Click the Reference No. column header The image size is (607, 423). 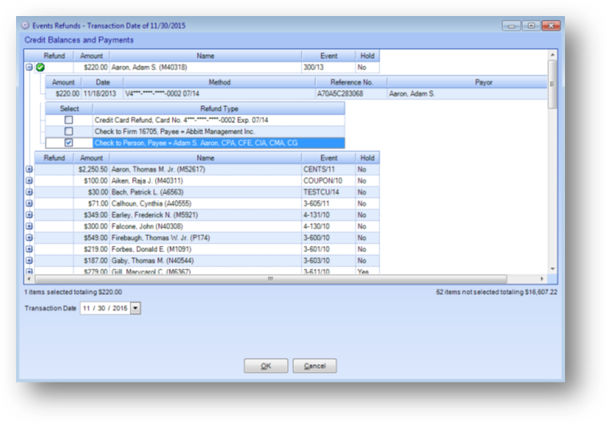[x=351, y=82]
